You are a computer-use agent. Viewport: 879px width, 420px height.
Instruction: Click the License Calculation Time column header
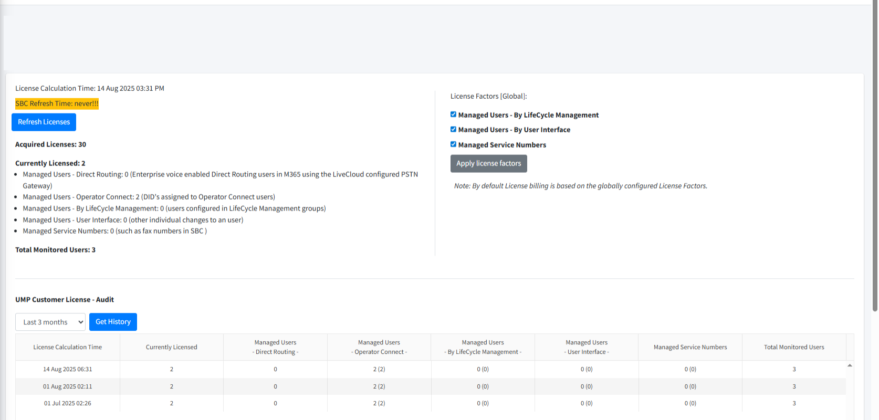[68, 348]
